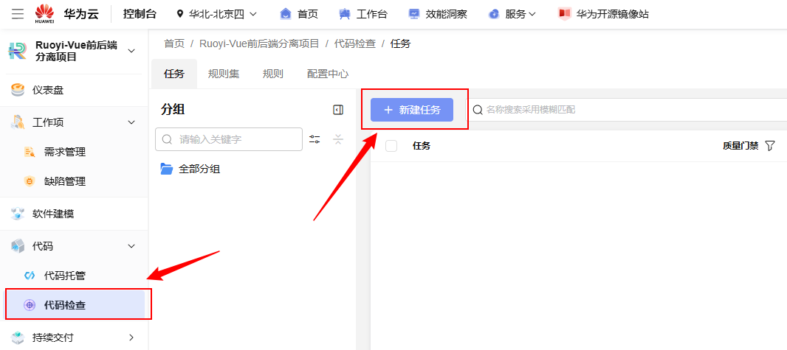Select the 全部分组 folder

(x=190, y=169)
